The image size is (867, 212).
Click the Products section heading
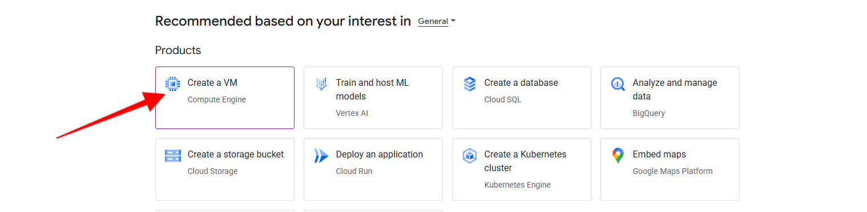[x=178, y=50]
